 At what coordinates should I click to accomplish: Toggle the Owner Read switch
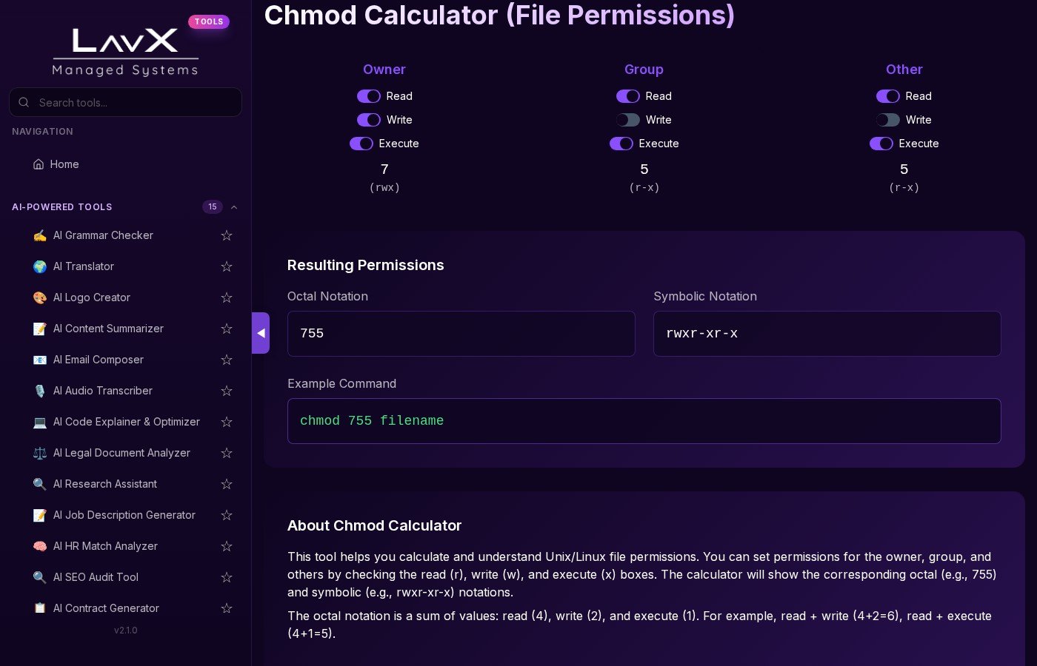point(368,96)
